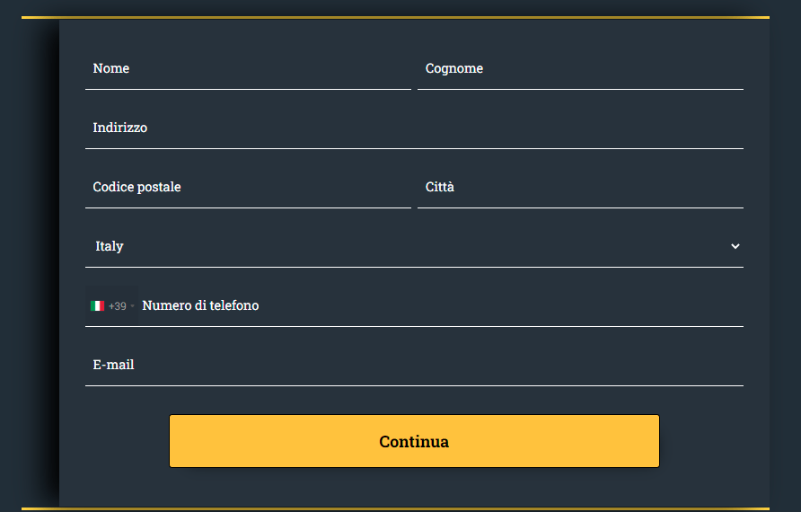Screen dimensions: 801x512
Task: Click the "Città" placeholder label
Action: click(440, 187)
